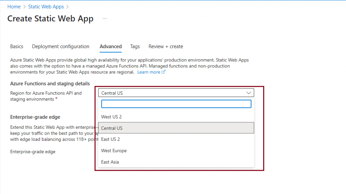Switch to the Basics tab
This screenshot has width=346, height=194.
[x=17, y=46]
